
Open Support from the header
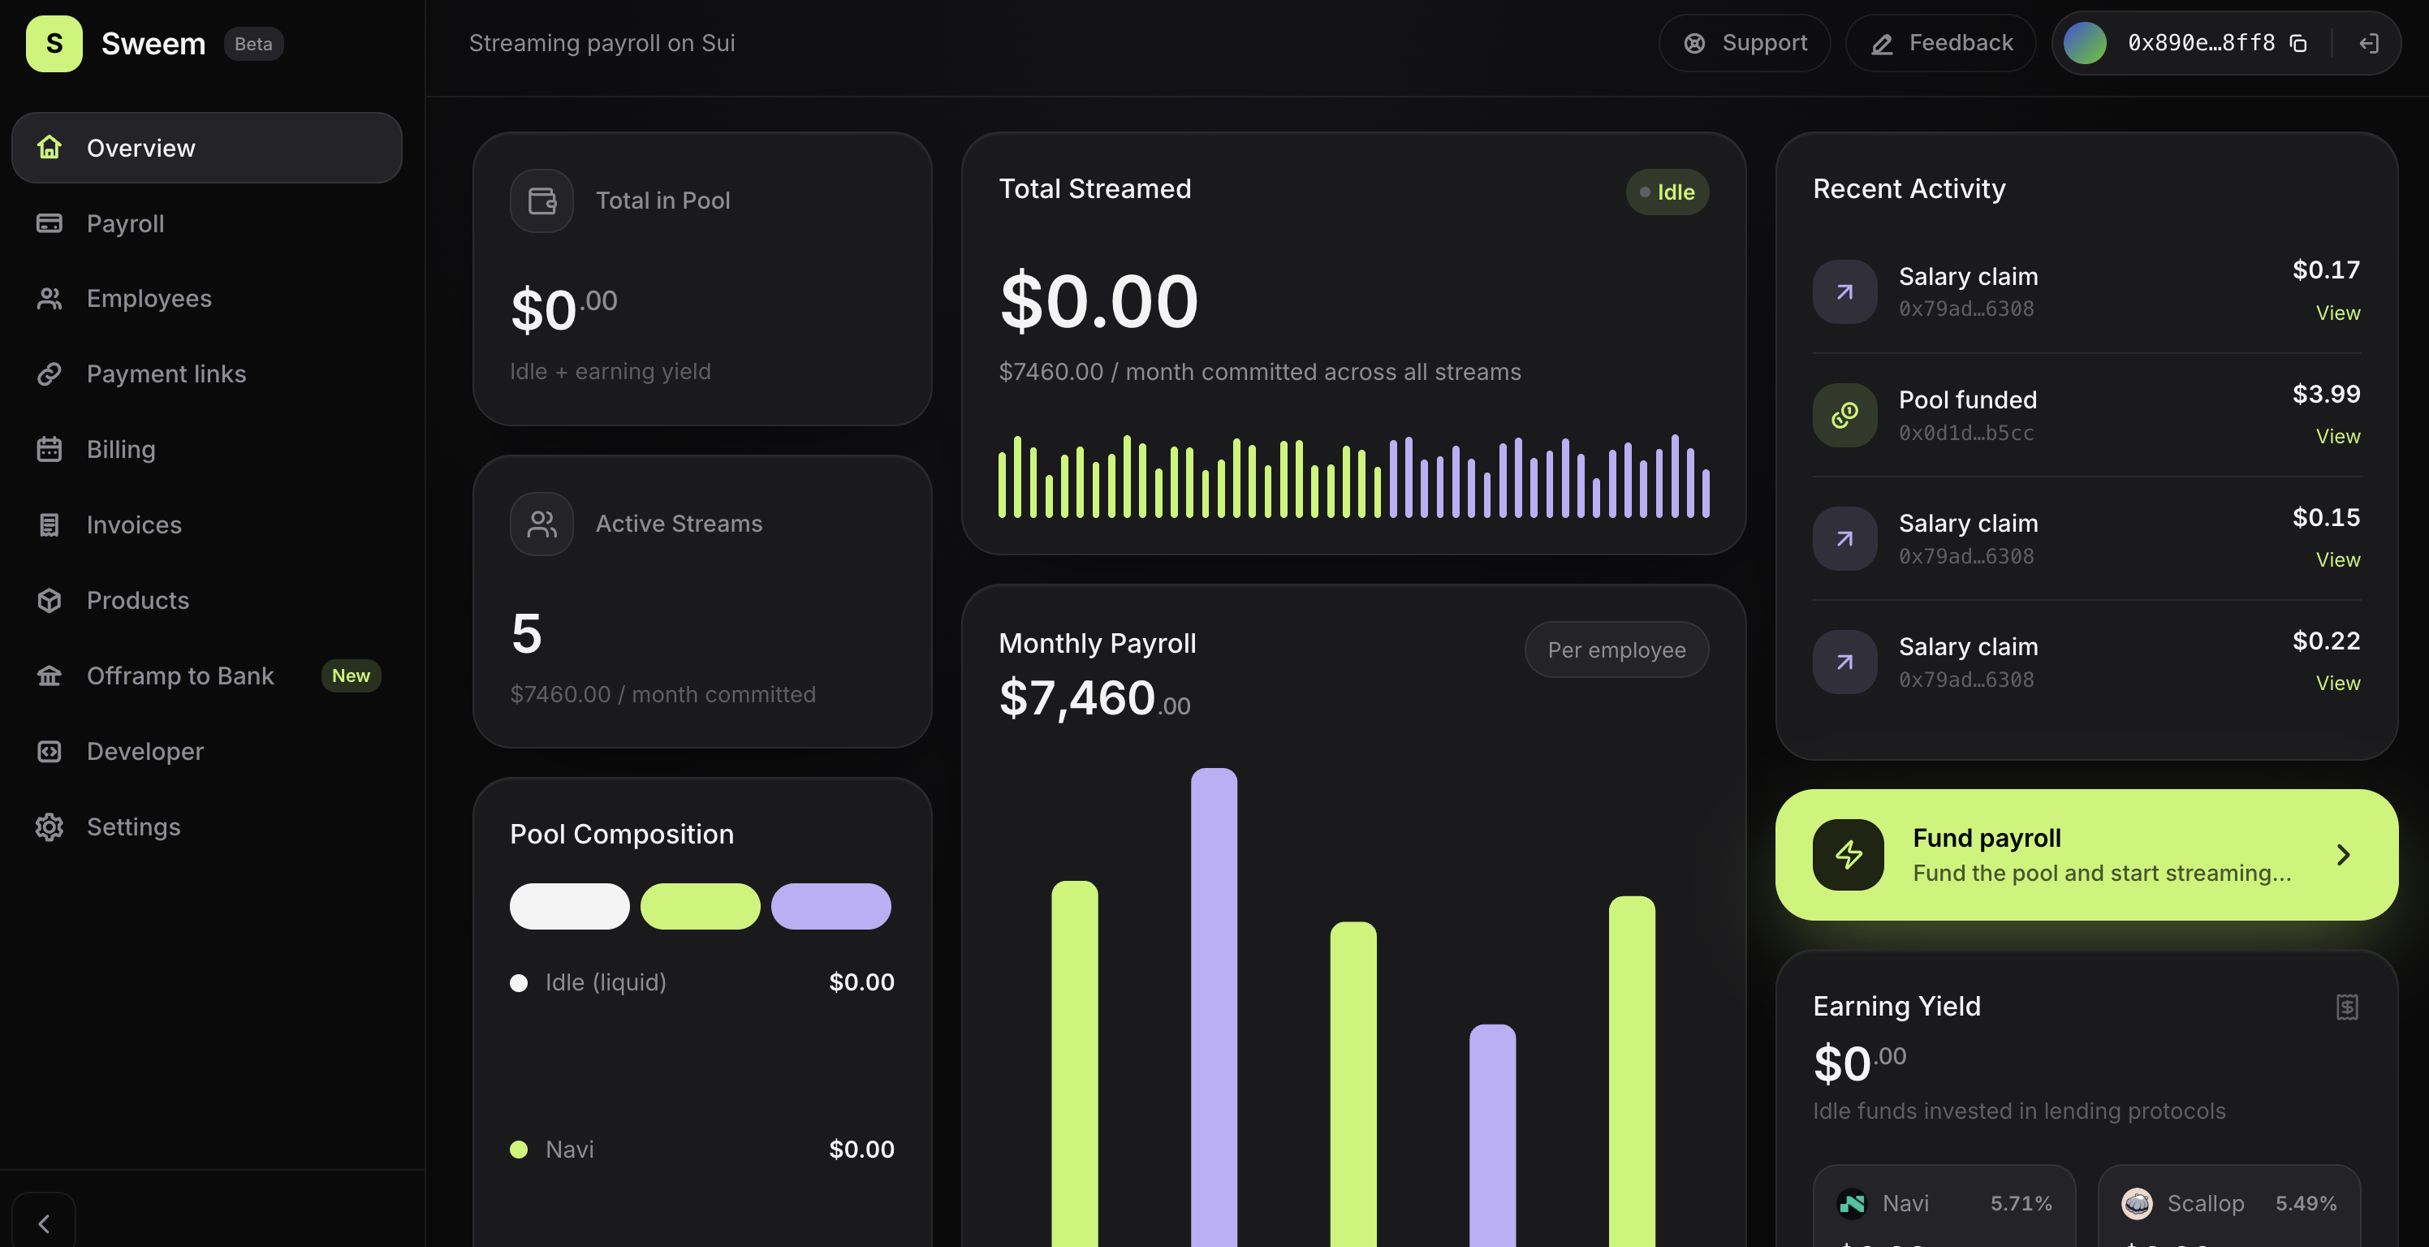coord(1745,43)
